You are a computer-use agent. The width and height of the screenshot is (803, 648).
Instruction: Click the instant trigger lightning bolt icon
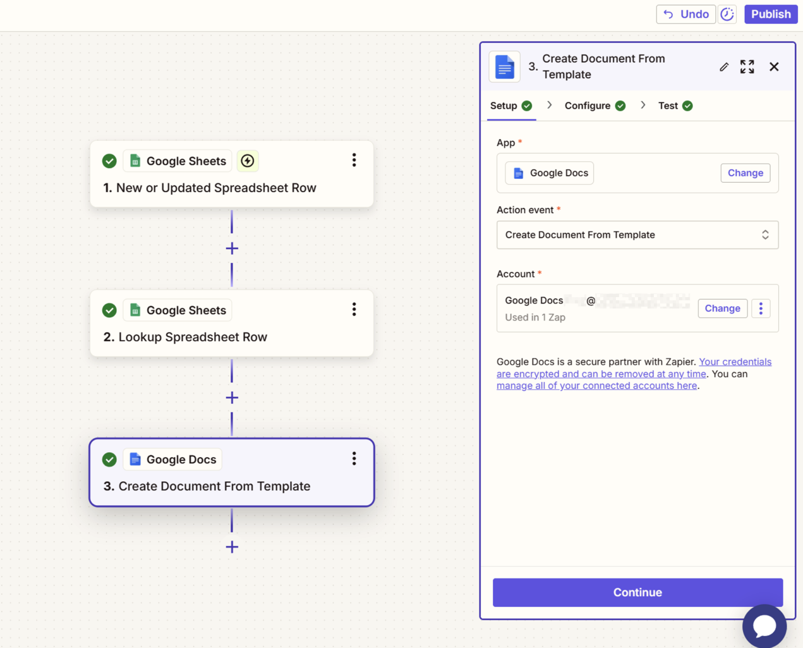(x=248, y=161)
